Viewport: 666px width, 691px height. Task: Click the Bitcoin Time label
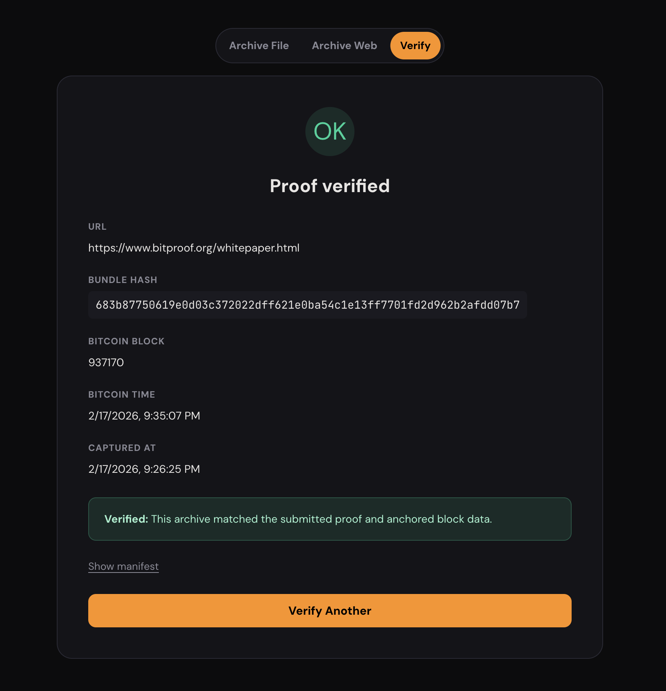122,395
